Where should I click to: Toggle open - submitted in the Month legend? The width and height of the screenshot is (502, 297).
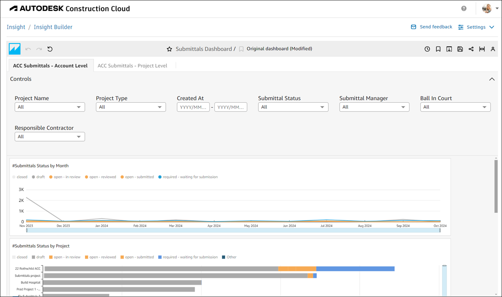(137, 177)
